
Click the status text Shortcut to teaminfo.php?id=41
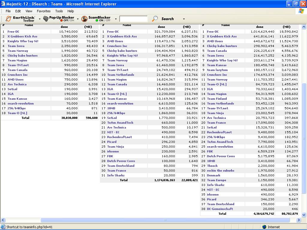(29, 227)
